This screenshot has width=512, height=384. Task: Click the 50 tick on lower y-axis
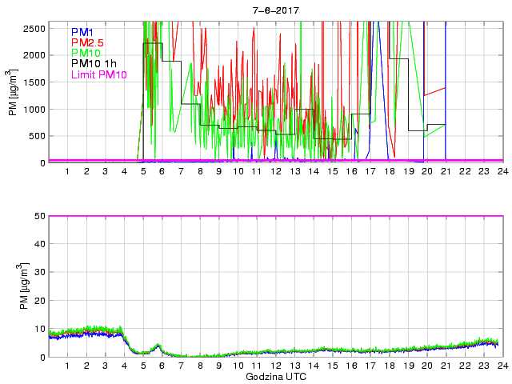pos(38,216)
